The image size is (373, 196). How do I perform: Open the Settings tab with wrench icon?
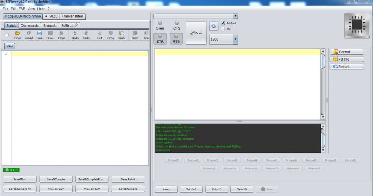click(x=69, y=26)
